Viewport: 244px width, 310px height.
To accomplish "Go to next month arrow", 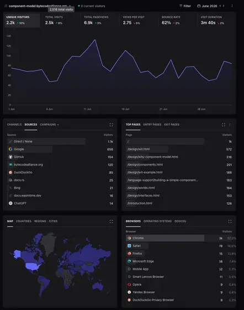I will pyautogui.click(x=224, y=6).
